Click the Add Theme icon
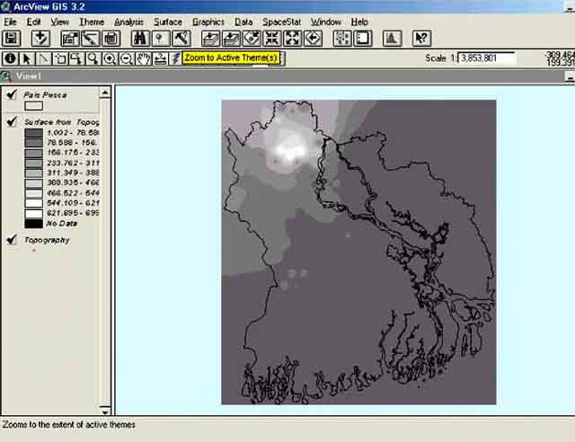Screen dimensions: 575x442 40,39
